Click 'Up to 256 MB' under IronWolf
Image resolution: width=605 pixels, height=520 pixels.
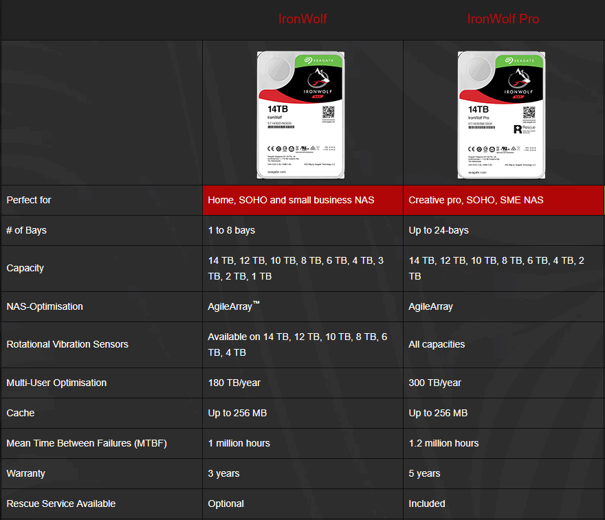(x=237, y=413)
